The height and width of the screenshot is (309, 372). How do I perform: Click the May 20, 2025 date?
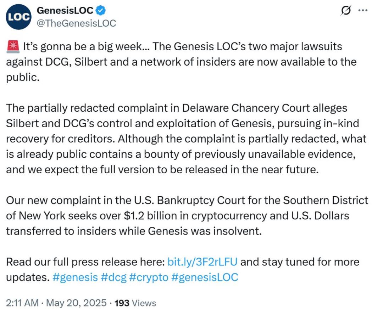[76, 303]
